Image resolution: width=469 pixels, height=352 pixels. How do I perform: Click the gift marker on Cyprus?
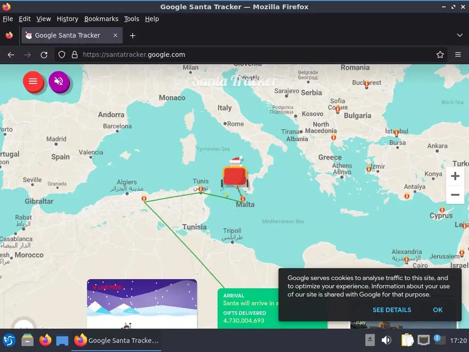(442, 210)
